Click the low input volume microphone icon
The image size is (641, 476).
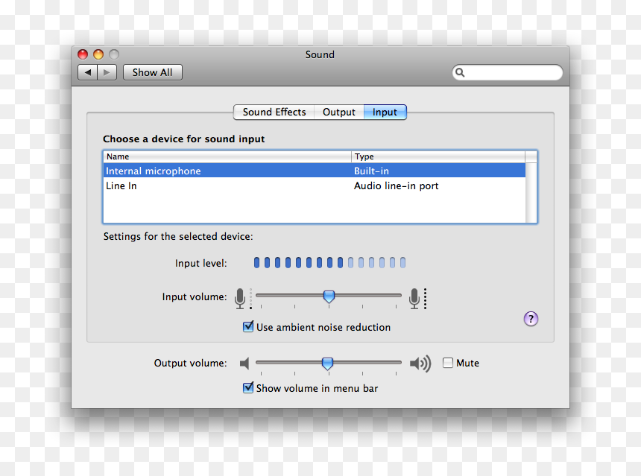coord(240,298)
